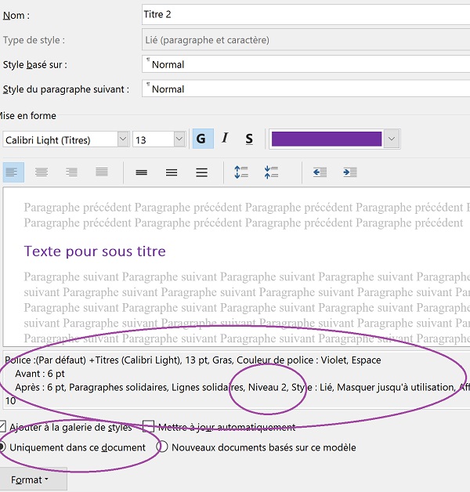Decrease paragraph spacing
The image size is (470, 492).
click(x=271, y=172)
